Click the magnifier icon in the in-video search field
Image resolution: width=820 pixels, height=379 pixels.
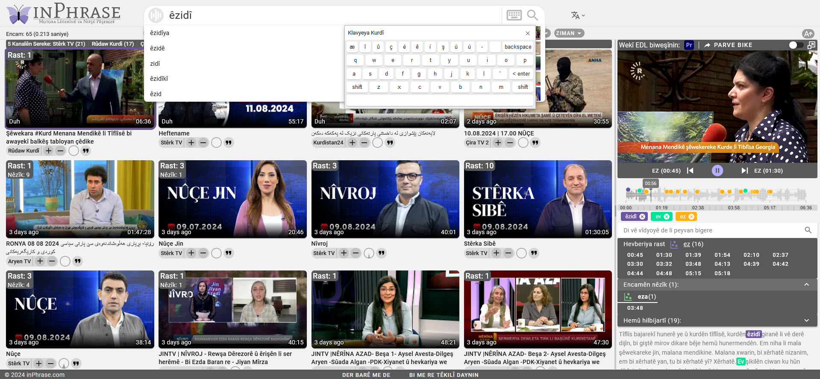point(808,230)
